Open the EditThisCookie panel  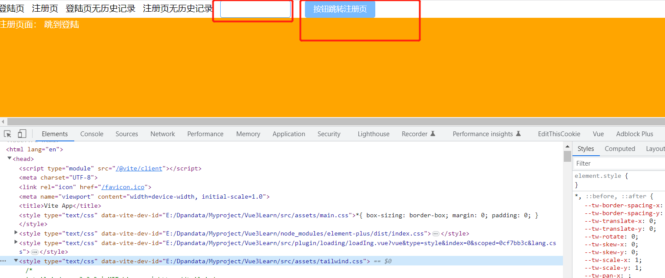(x=559, y=134)
